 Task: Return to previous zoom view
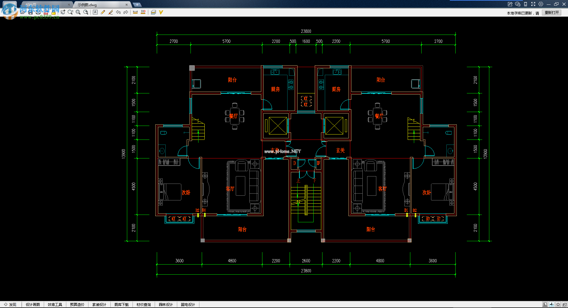86,12
